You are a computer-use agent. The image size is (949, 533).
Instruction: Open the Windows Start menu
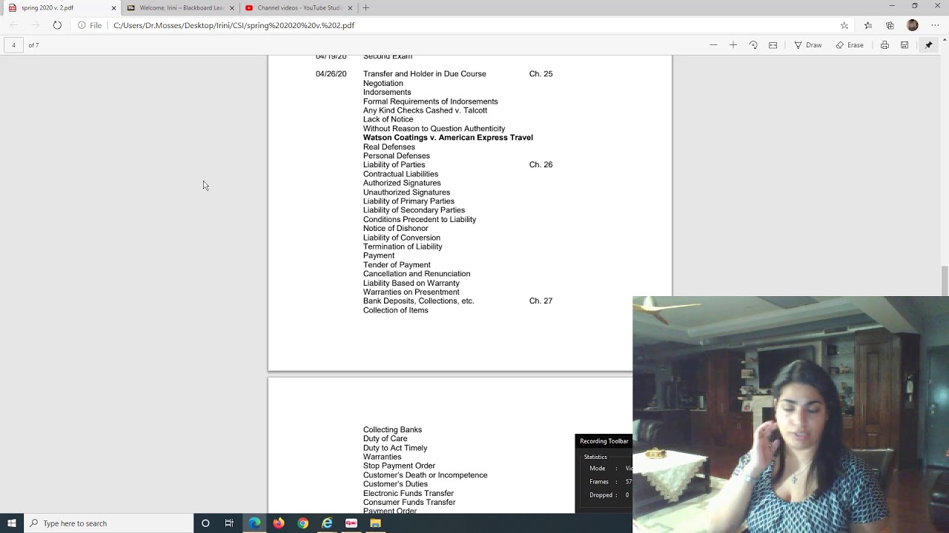(x=12, y=523)
